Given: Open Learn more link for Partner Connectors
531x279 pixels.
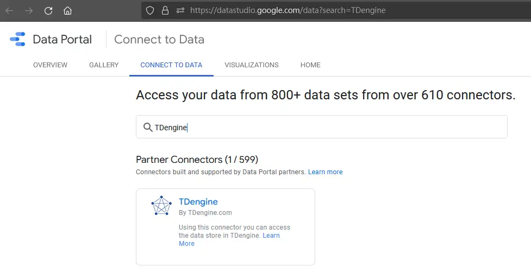Looking at the screenshot, I should click(x=325, y=172).
